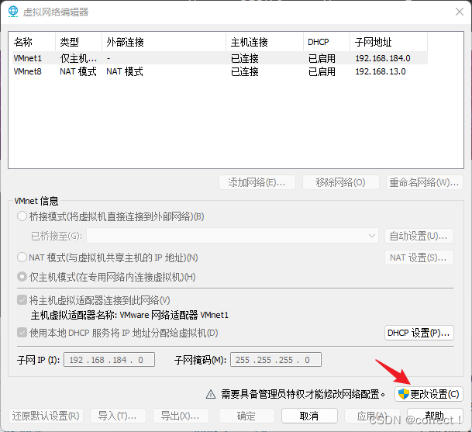Click 添加网络(E)... button

(257, 182)
